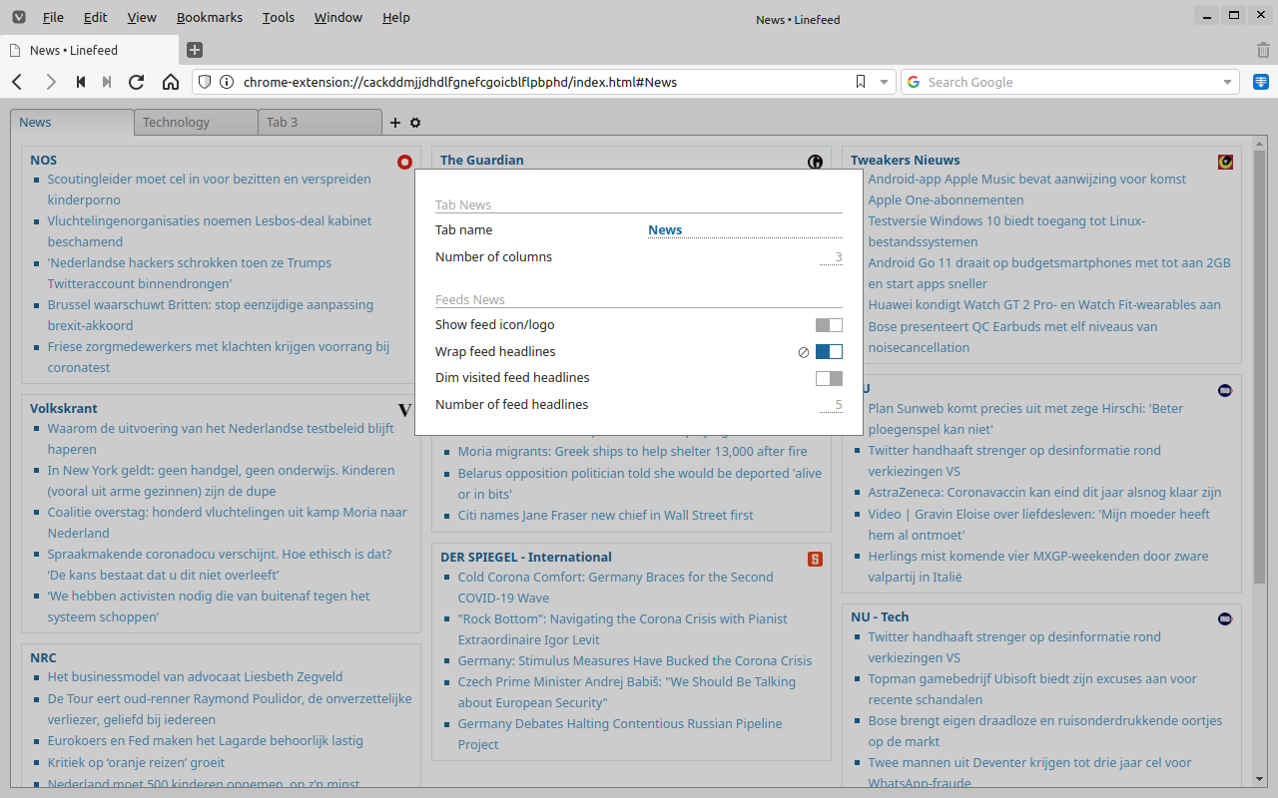Click the NU - Tech feed icon
This screenshot has width=1278, height=798.
1225,618
